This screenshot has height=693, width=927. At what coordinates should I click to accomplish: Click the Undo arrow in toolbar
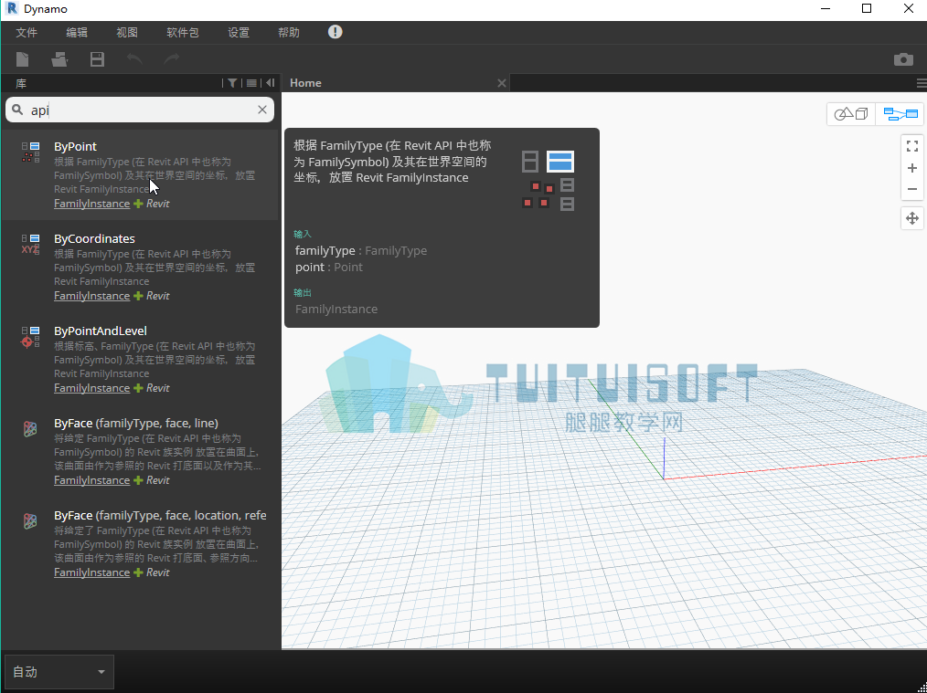pyautogui.click(x=134, y=59)
